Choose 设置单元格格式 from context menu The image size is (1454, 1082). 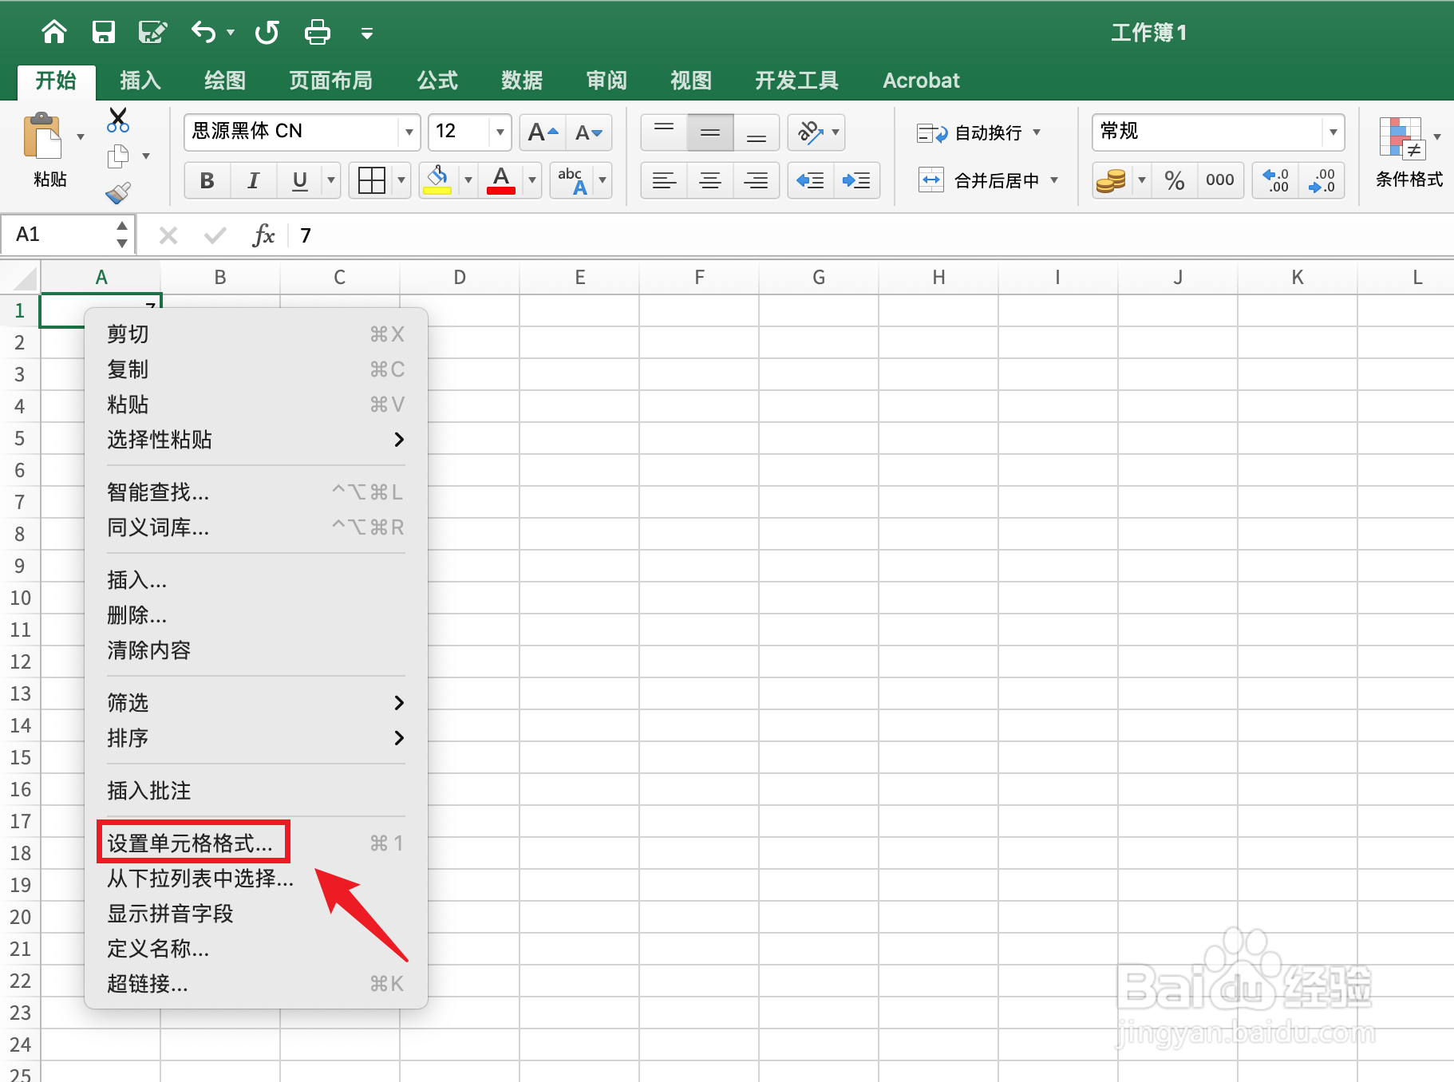(255, 843)
